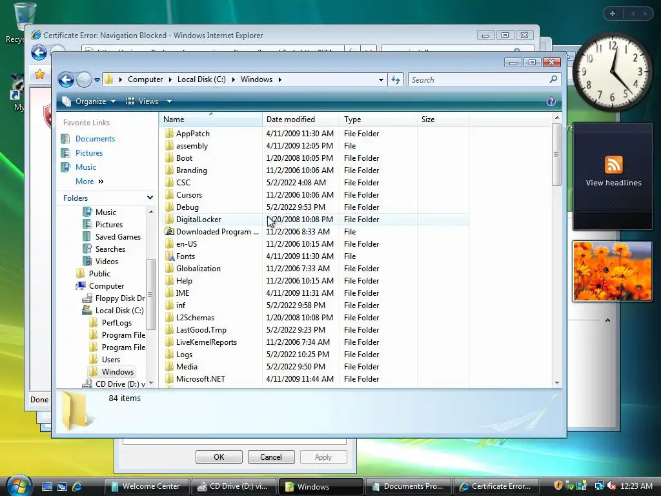The width and height of the screenshot is (661, 496).
Task: Select the LiveKernelReports folder
Action: pos(206,342)
